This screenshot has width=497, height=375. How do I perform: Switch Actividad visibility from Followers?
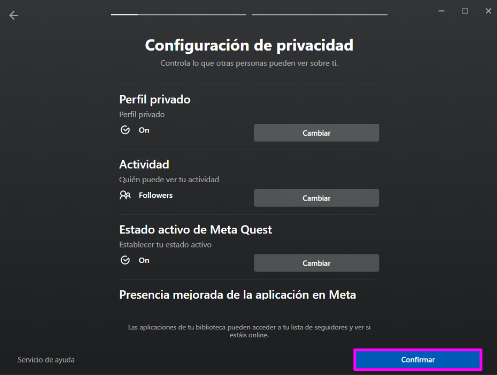316,198
